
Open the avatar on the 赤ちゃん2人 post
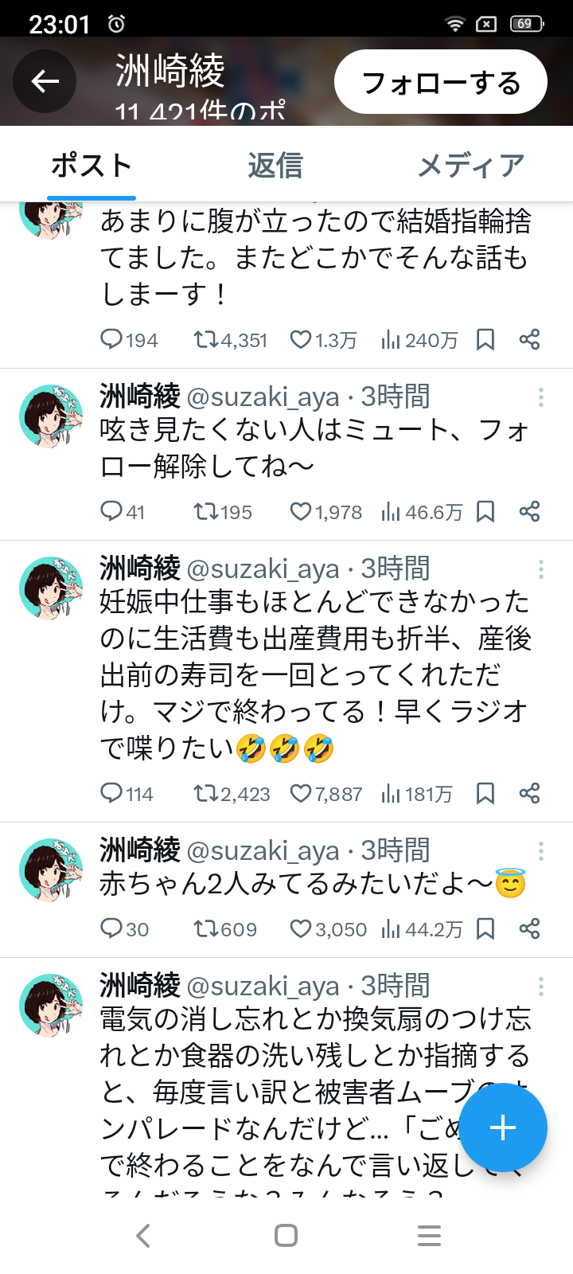pos(51,870)
